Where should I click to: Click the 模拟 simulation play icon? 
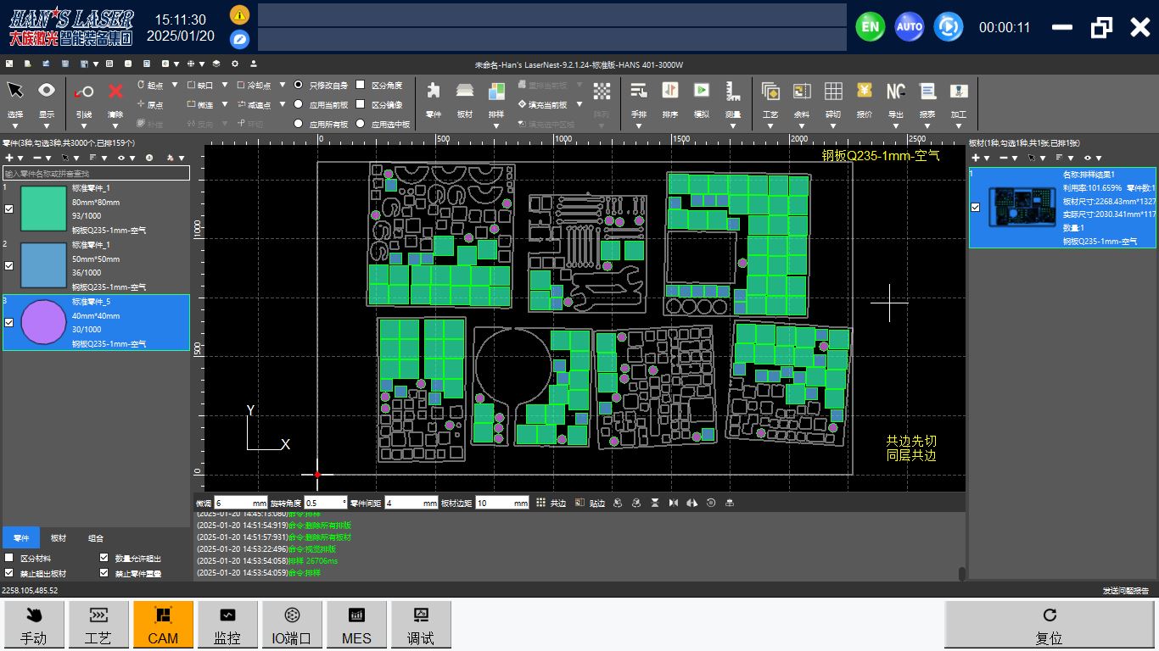click(701, 91)
